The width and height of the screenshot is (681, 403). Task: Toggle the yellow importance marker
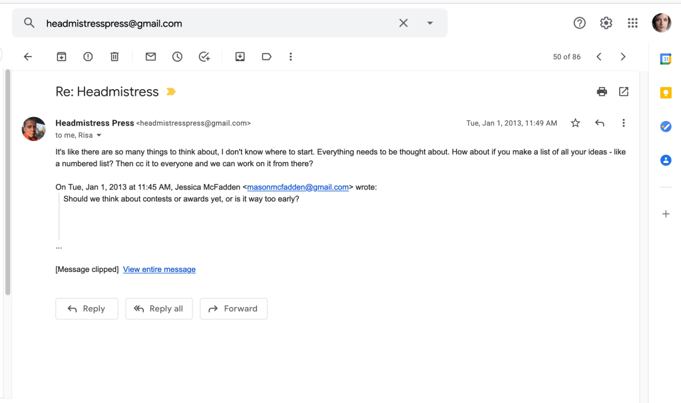pos(171,92)
